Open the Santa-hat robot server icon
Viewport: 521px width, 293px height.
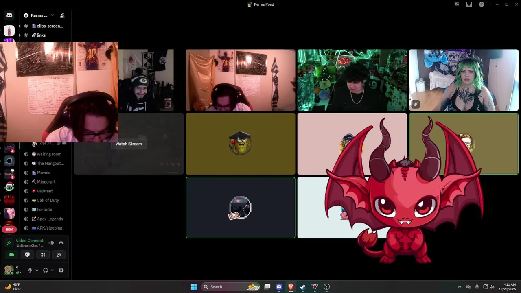pyautogui.click(x=9, y=187)
